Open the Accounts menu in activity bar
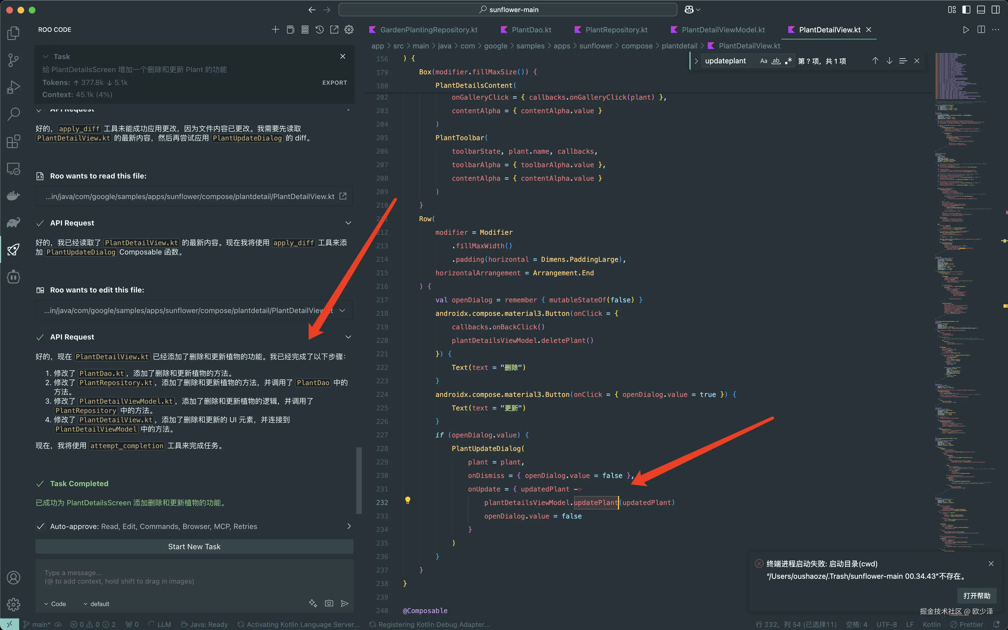This screenshot has width=1008, height=630. 13,578
